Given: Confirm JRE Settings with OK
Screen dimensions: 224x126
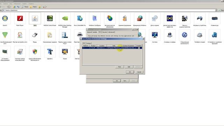Looking at the screenshot, I should pos(130,72).
